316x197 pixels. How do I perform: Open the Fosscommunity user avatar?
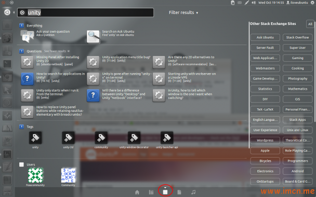35,176
